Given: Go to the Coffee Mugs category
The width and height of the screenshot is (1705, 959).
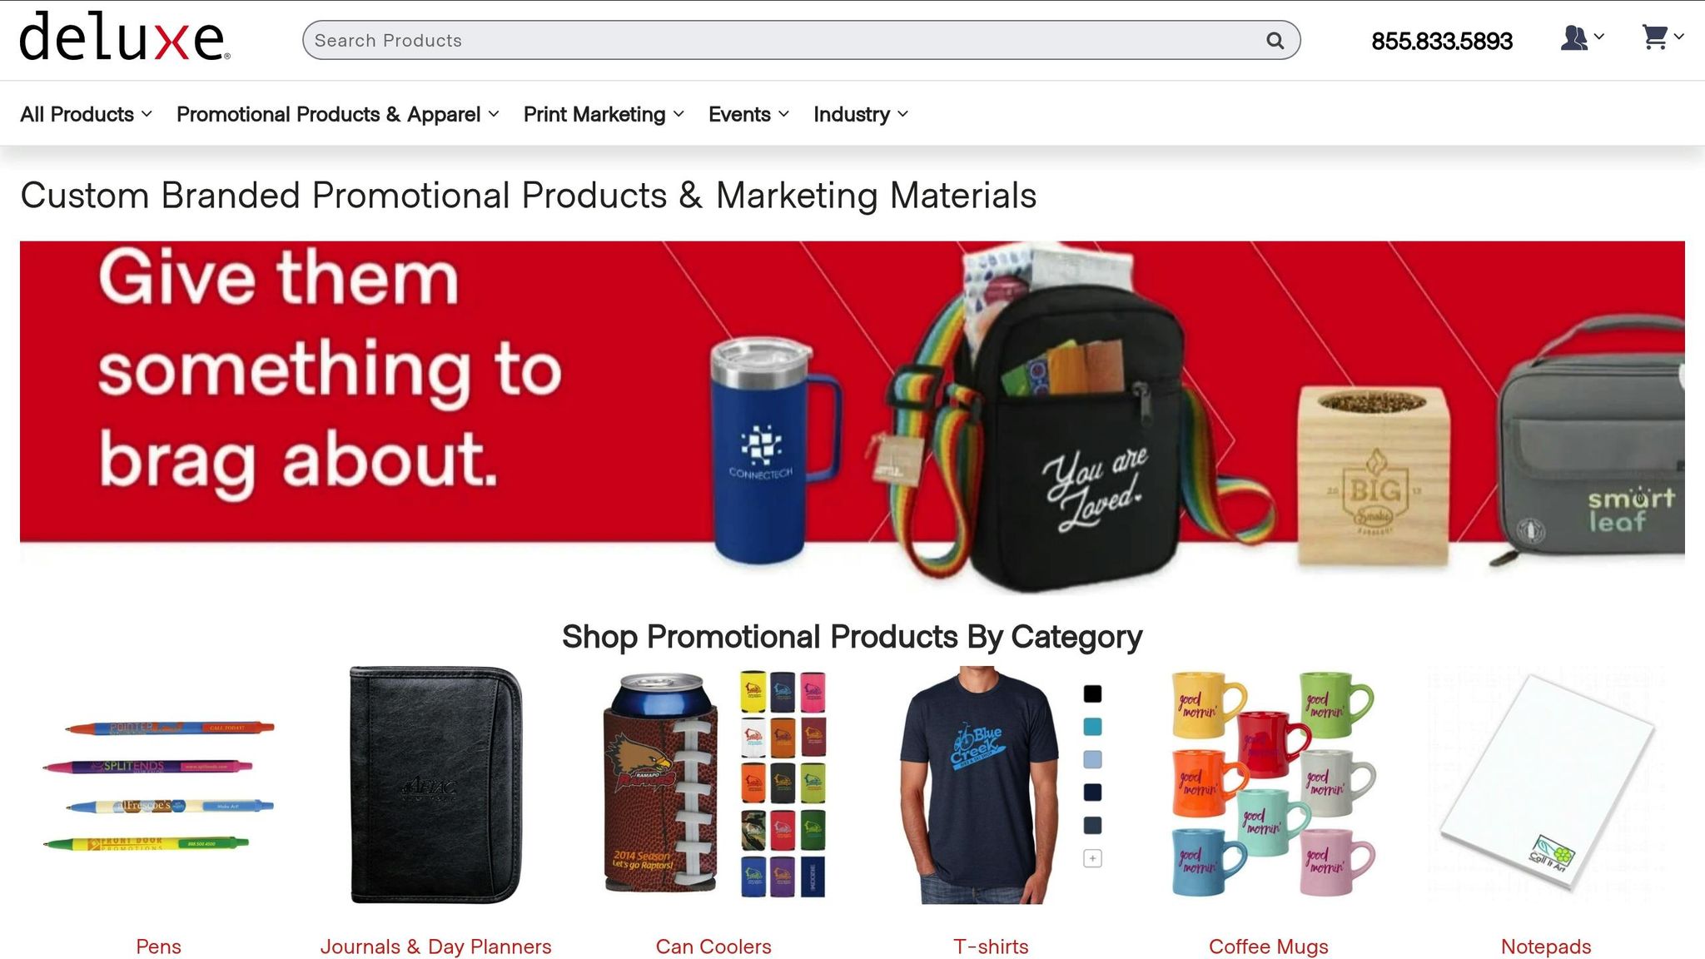Looking at the screenshot, I should (x=1268, y=947).
